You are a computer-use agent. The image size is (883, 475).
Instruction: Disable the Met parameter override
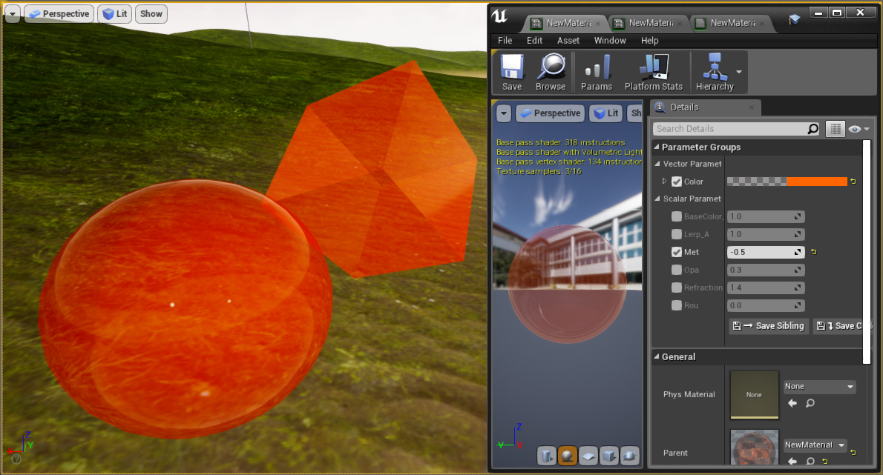pyautogui.click(x=677, y=252)
